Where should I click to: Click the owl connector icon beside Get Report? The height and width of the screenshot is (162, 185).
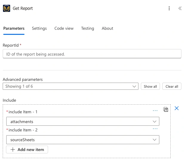point(7,8)
